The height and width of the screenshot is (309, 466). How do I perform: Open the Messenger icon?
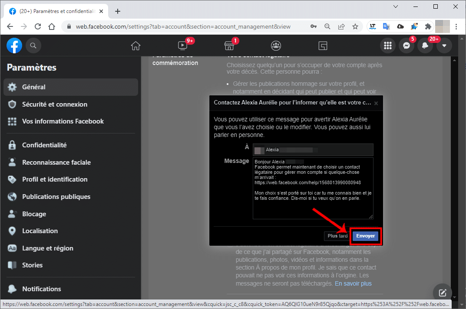click(x=406, y=46)
